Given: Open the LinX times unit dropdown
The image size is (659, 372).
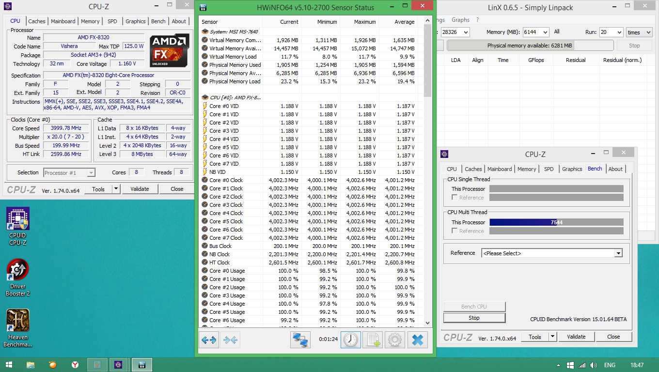Looking at the screenshot, I should [640, 32].
